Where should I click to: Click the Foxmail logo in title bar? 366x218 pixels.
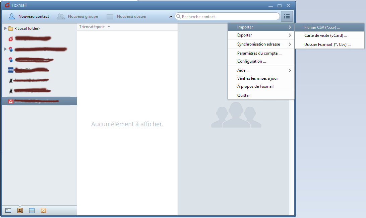click(x=7, y=5)
